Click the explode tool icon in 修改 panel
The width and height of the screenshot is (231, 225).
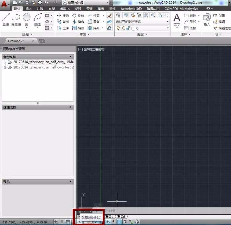click(x=109, y=22)
